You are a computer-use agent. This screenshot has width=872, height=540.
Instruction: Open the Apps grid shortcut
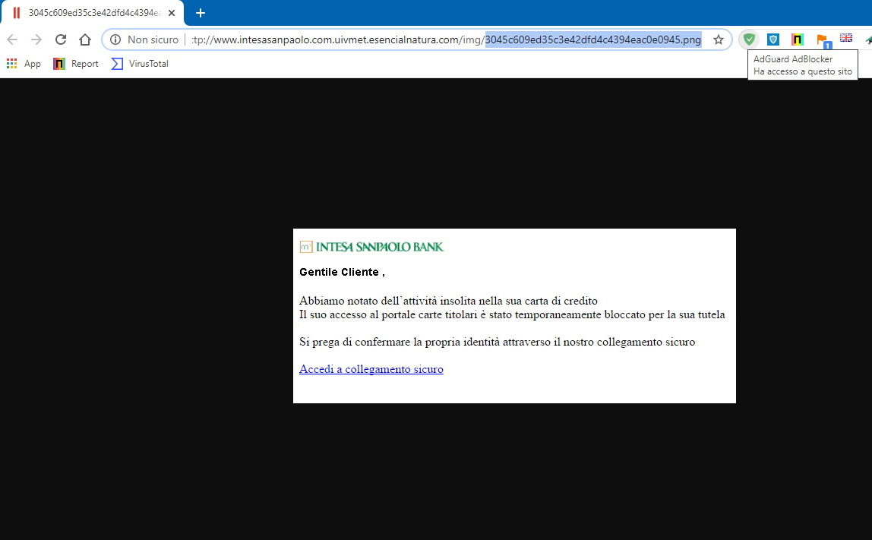coord(24,63)
